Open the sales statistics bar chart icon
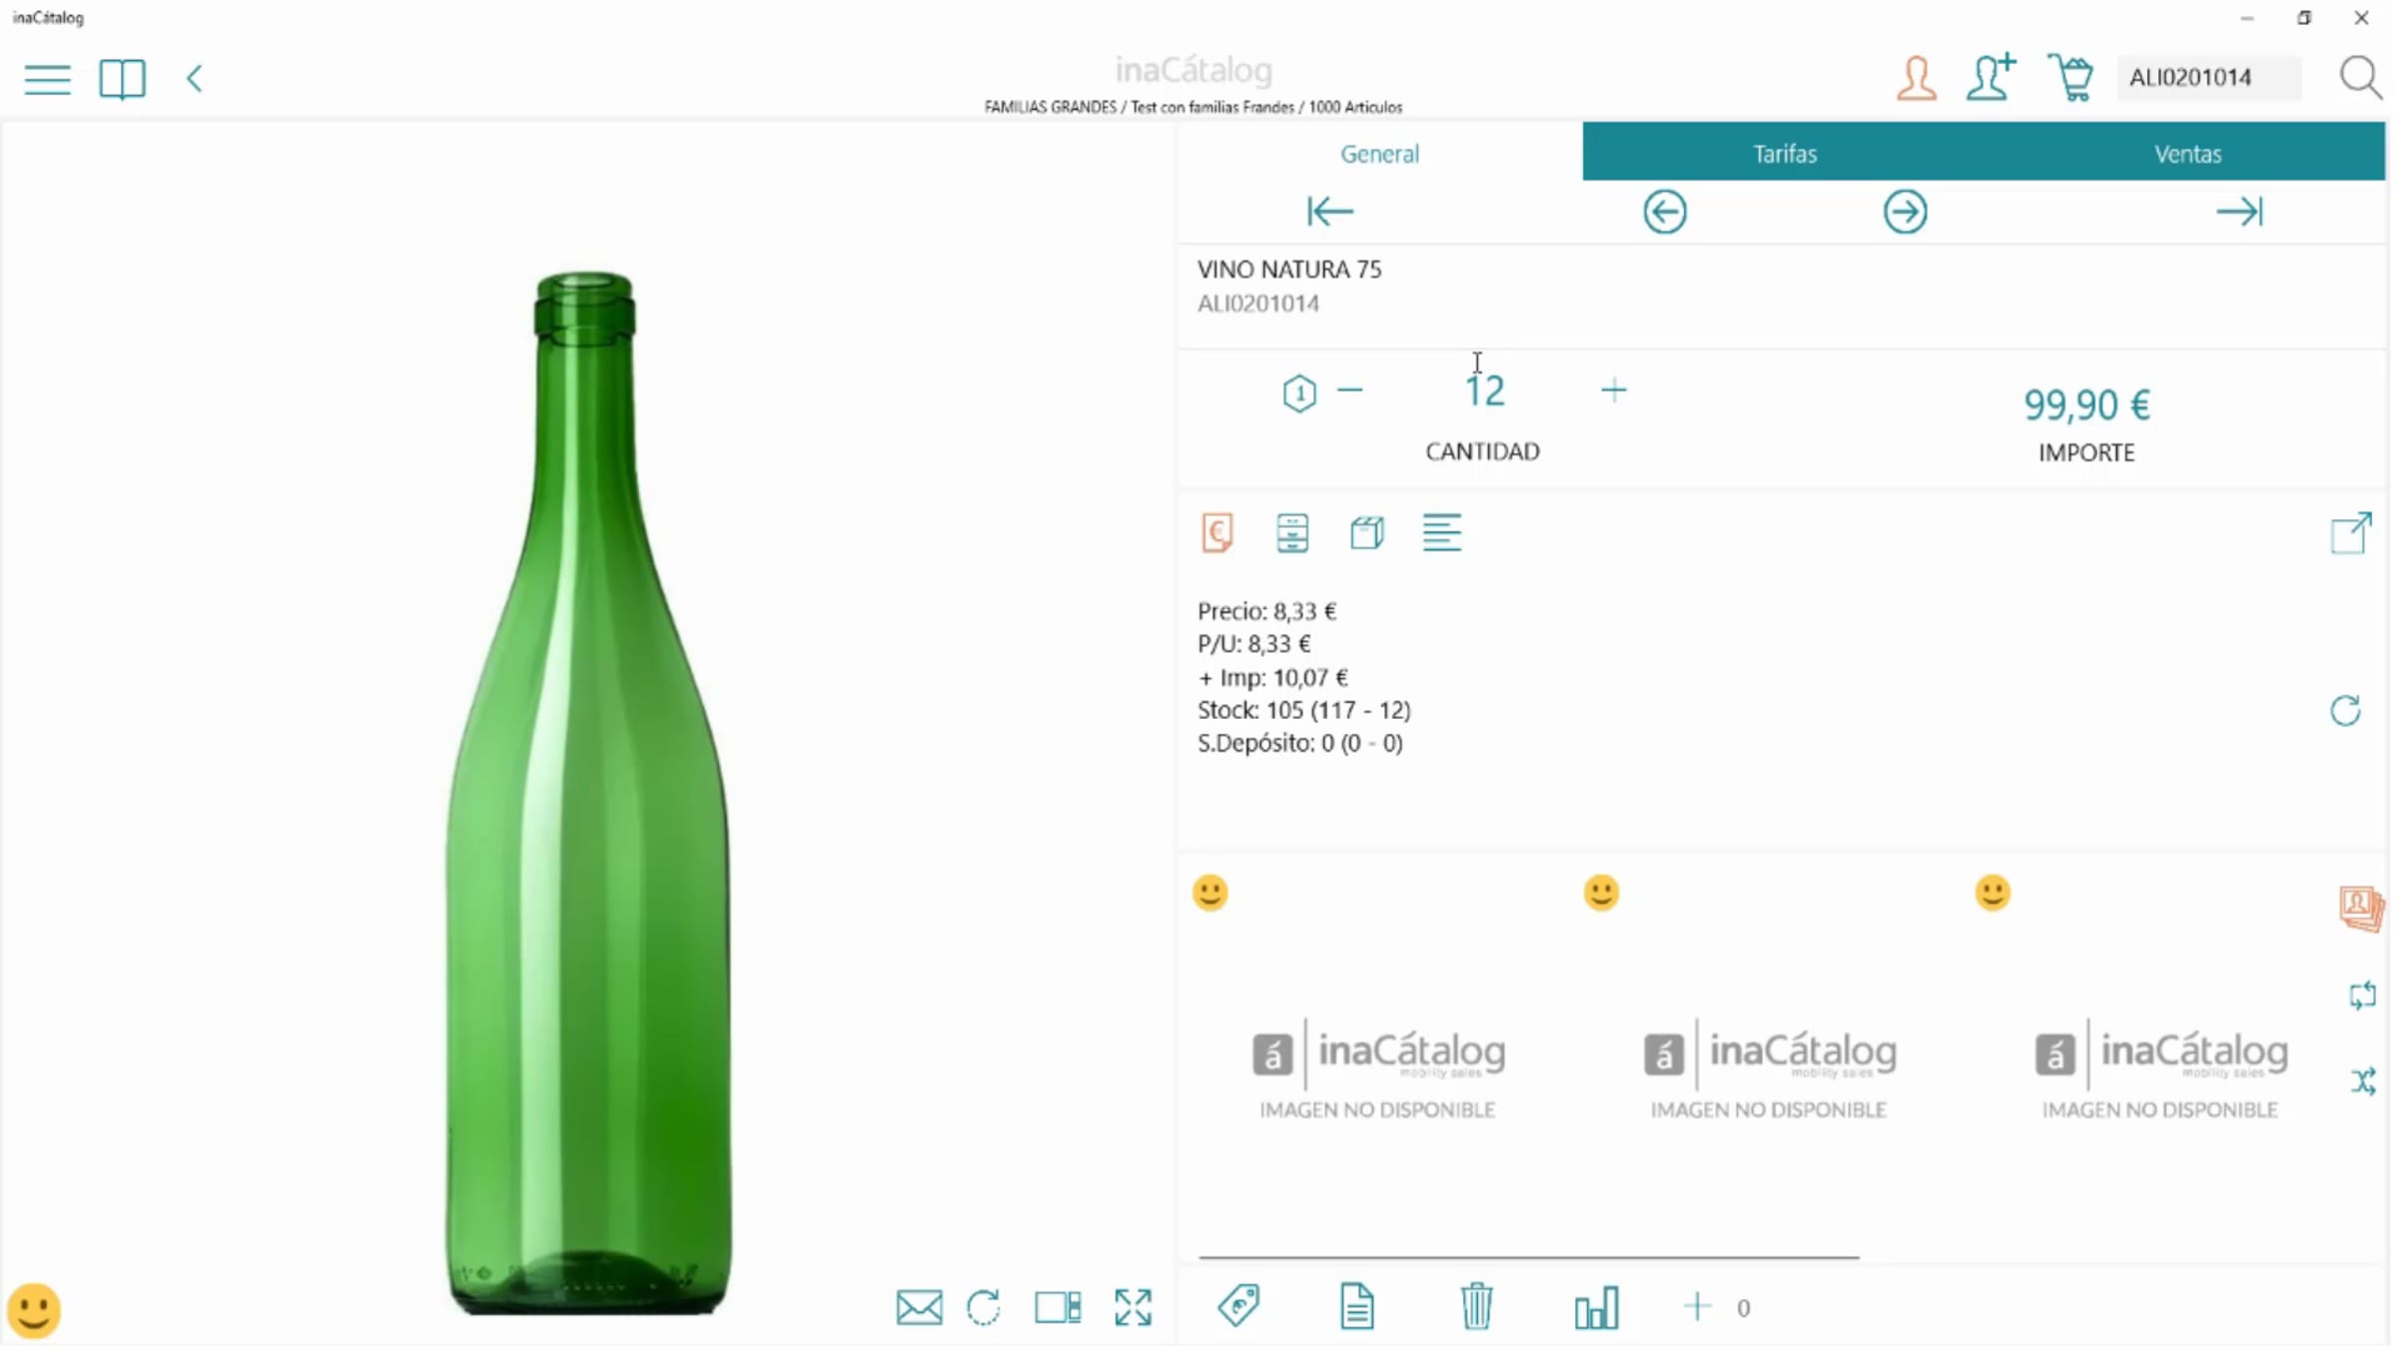This screenshot has height=1348, width=2397. point(1596,1307)
